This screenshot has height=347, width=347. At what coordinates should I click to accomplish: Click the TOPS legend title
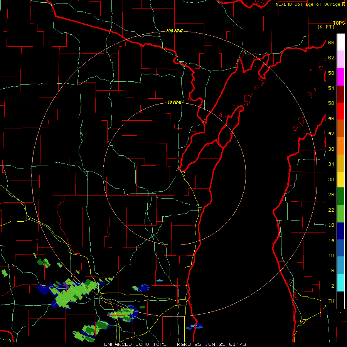339,23
